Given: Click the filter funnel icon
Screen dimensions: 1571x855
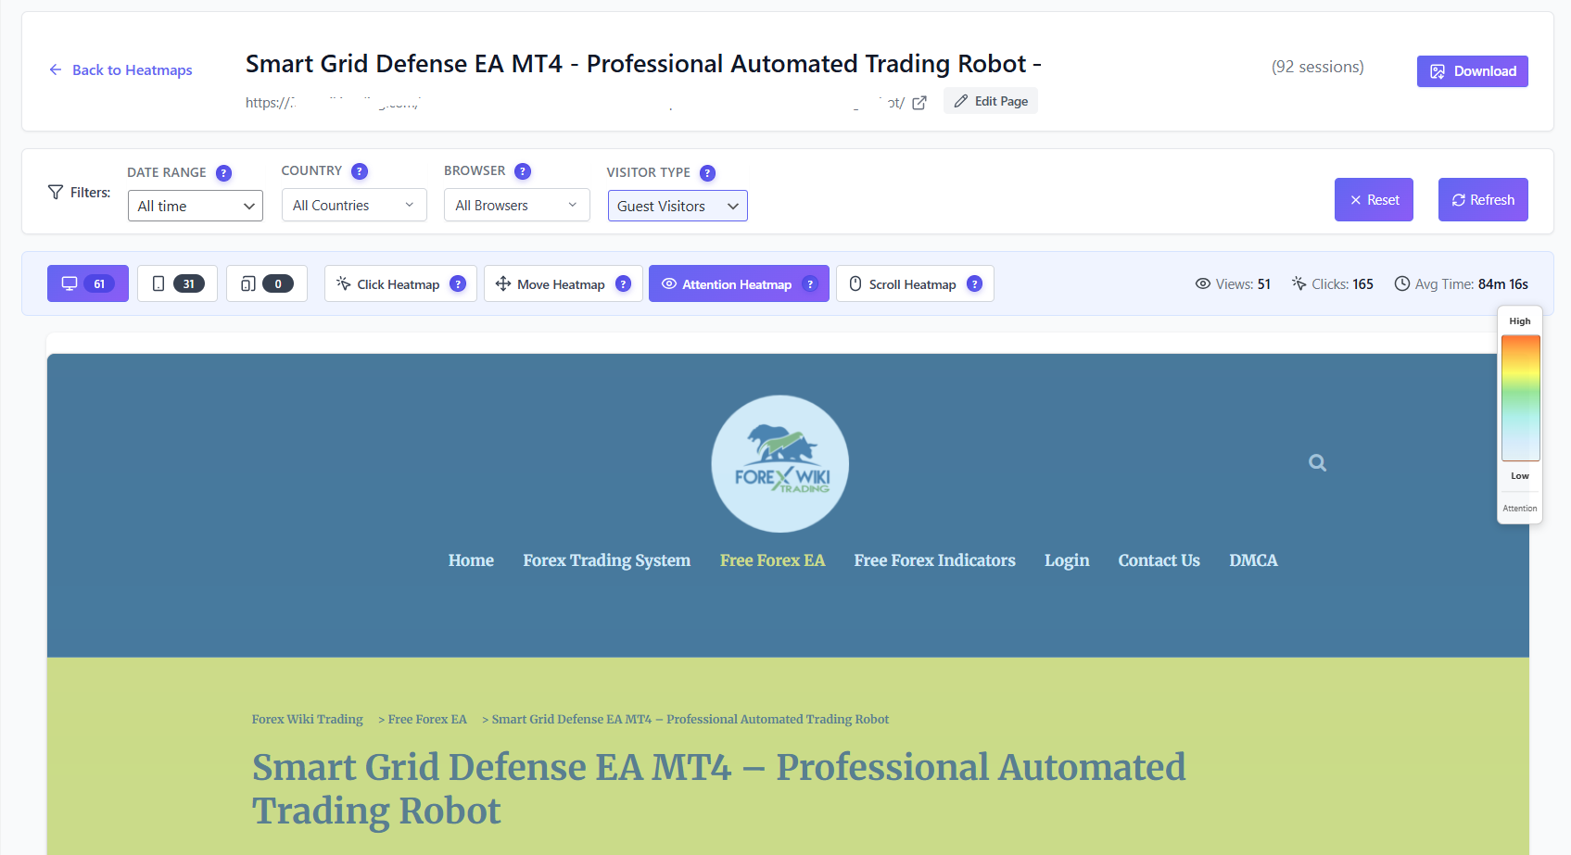Looking at the screenshot, I should [x=56, y=192].
